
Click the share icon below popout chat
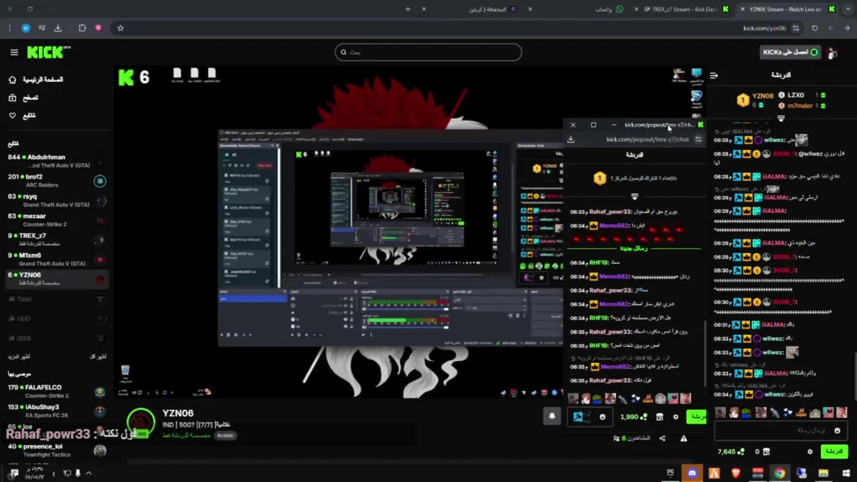click(x=662, y=438)
